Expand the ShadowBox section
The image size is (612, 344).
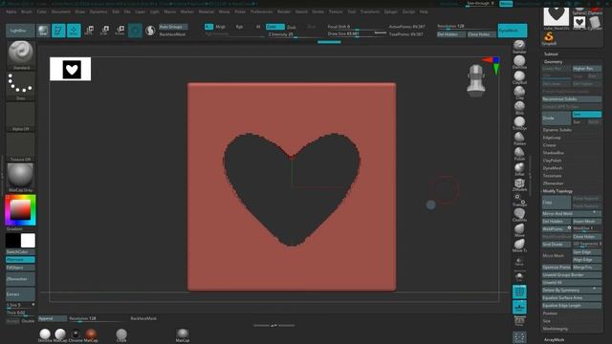(554, 153)
